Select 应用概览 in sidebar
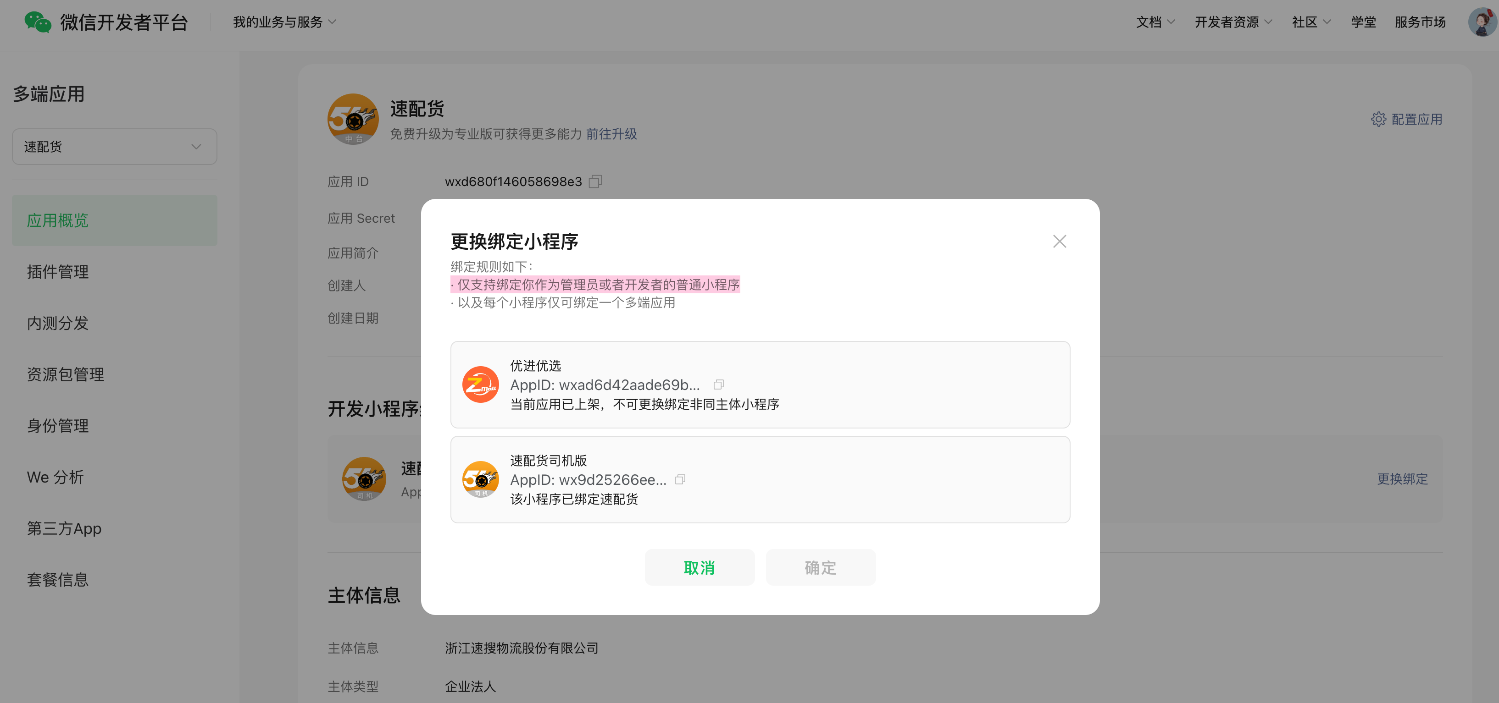The image size is (1499, 703). tap(114, 220)
